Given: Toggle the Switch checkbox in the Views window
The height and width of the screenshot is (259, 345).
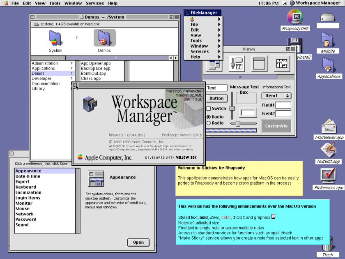Looking at the screenshot, I should [209, 109].
